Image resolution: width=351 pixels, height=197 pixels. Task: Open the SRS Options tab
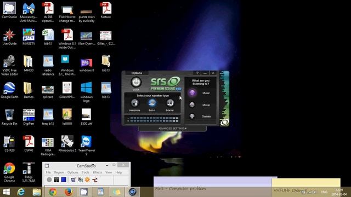pos(137,73)
